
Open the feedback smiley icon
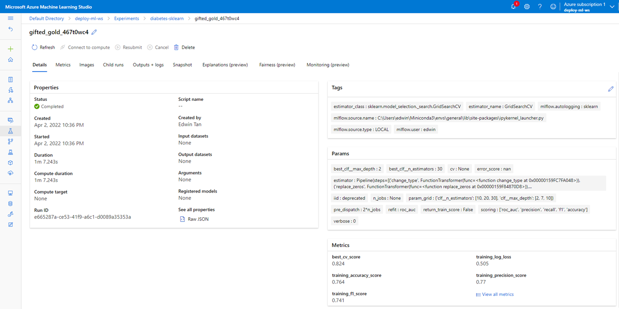[x=553, y=7]
